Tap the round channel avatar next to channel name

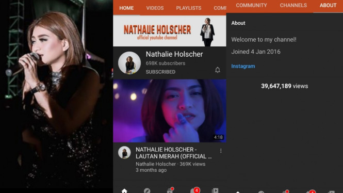tap(129, 63)
